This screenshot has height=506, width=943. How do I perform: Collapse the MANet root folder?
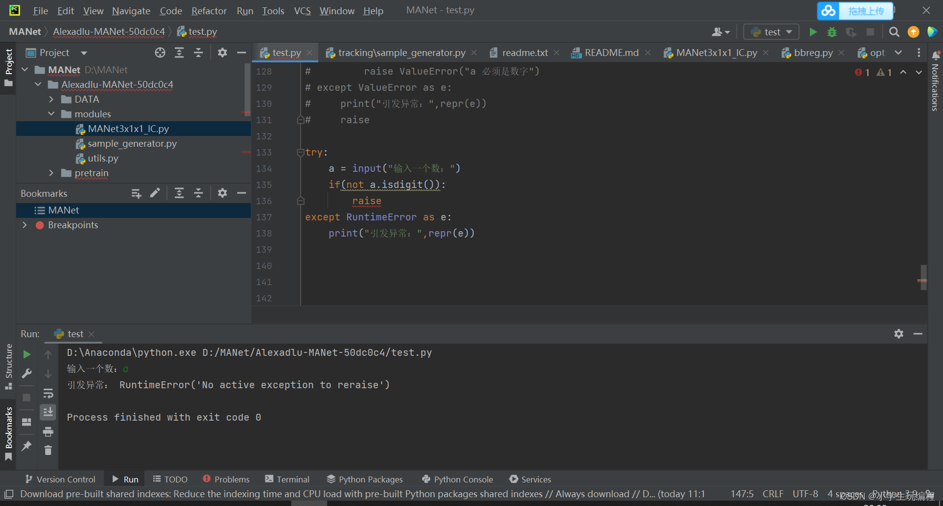point(25,70)
